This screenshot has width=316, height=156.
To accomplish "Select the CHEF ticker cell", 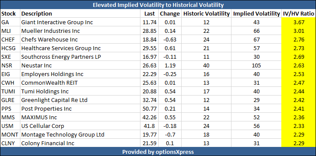I will tap(10, 39).
